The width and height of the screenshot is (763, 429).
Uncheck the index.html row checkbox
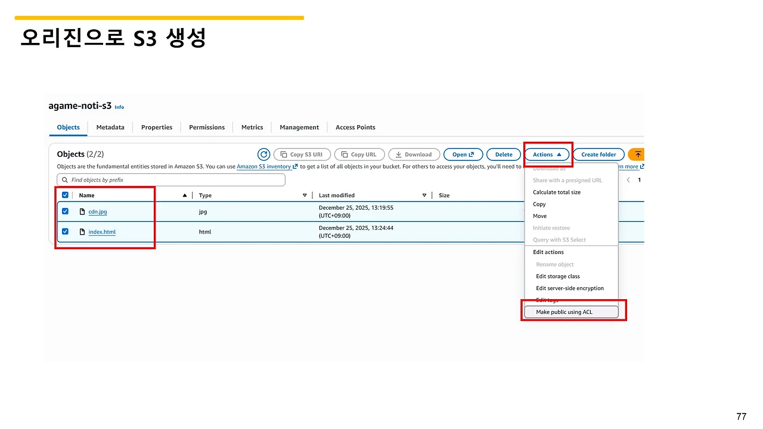pyautogui.click(x=66, y=231)
